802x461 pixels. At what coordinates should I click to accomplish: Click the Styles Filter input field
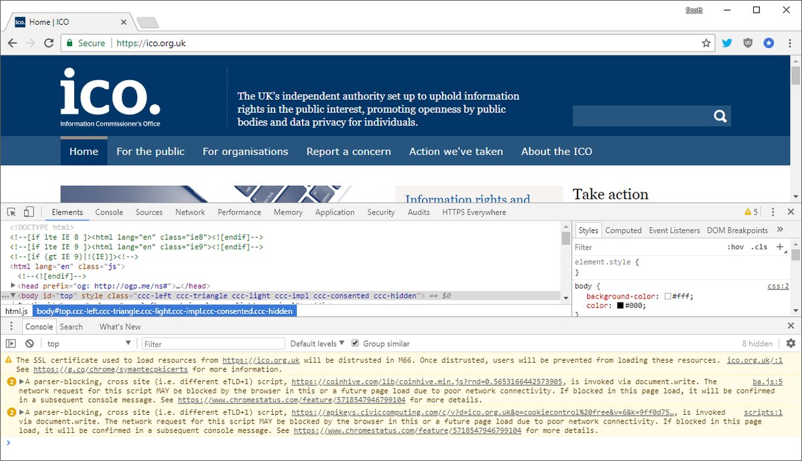click(x=647, y=247)
